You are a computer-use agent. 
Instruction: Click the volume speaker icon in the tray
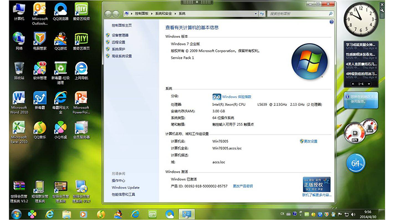(x=353, y=214)
